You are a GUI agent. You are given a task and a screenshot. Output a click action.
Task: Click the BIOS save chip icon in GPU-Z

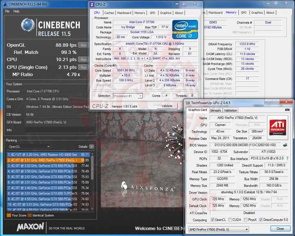285,145
